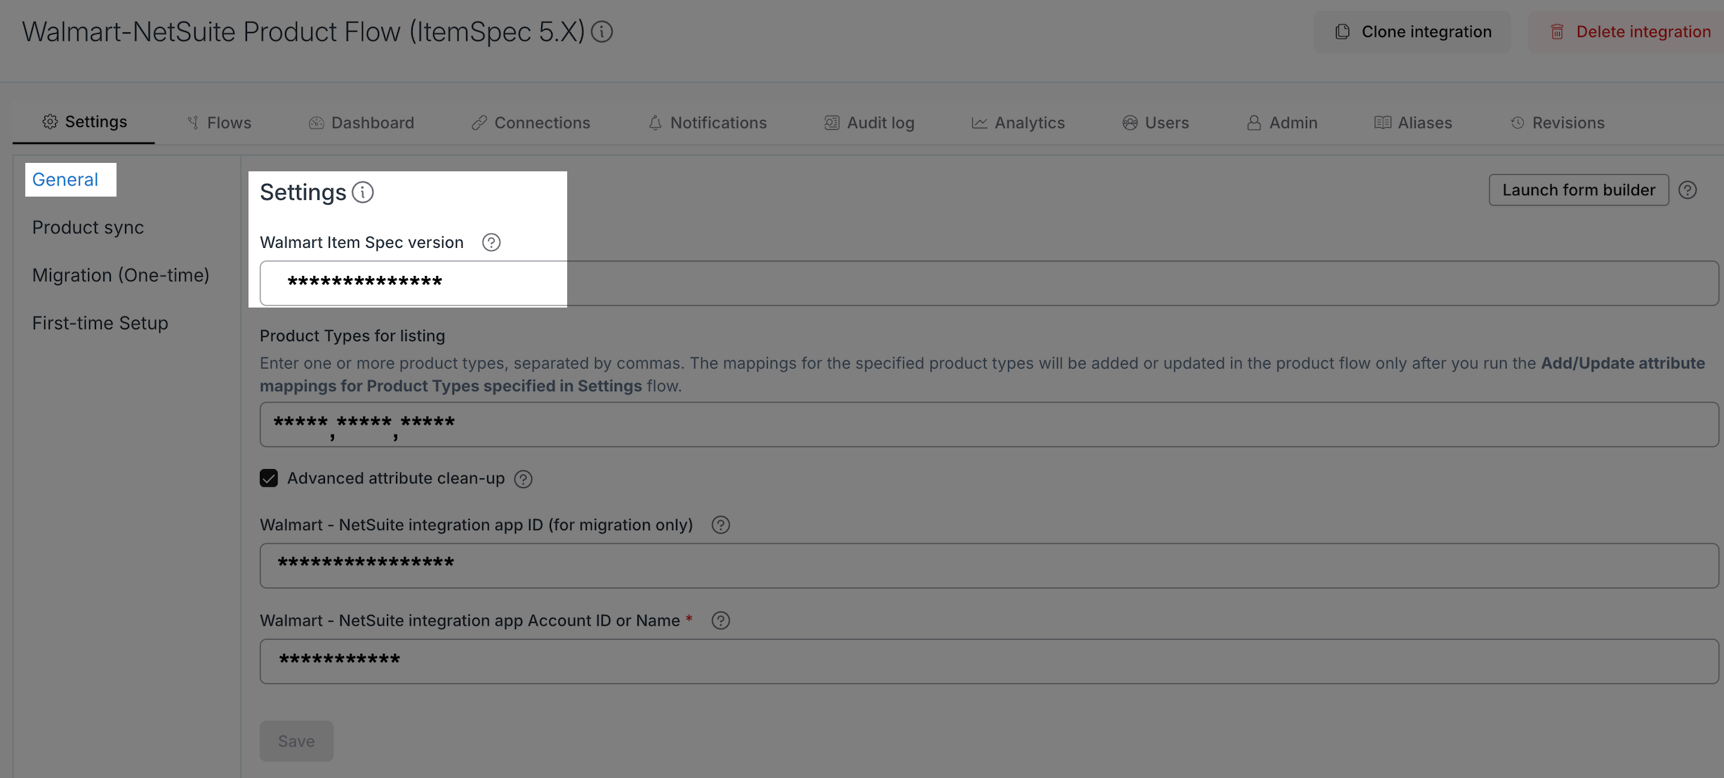Launch the form builder
This screenshot has width=1724, height=778.
1579,190
